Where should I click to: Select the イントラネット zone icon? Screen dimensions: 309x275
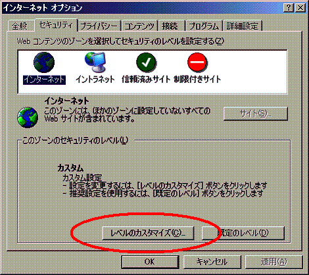[95, 62]
